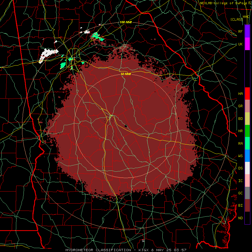This screenshot has height=252, width=252.
Task: Click the UK magenta legend swatch
Action: 247,44
